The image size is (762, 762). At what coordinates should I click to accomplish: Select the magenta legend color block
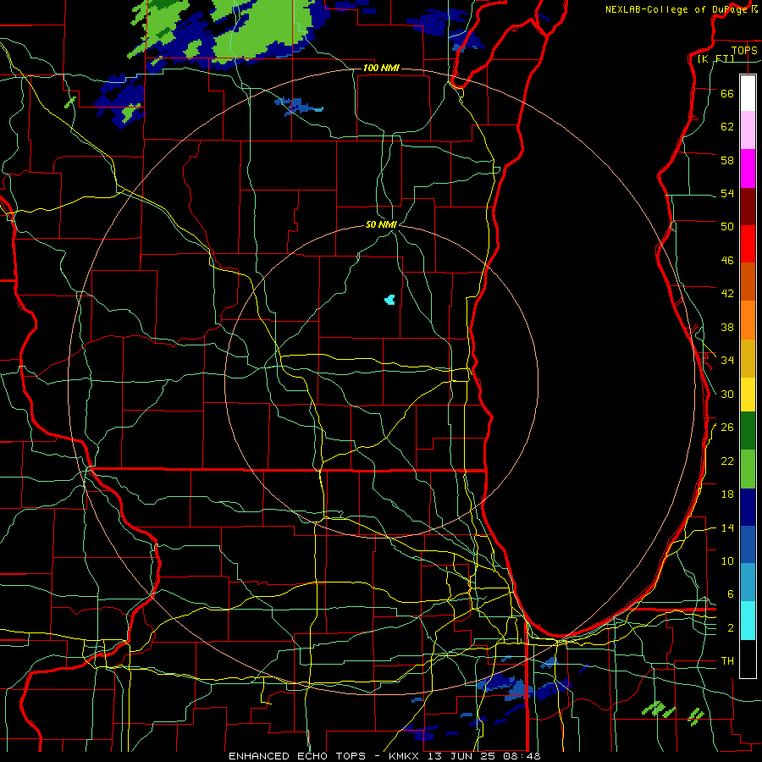point(748,168)
